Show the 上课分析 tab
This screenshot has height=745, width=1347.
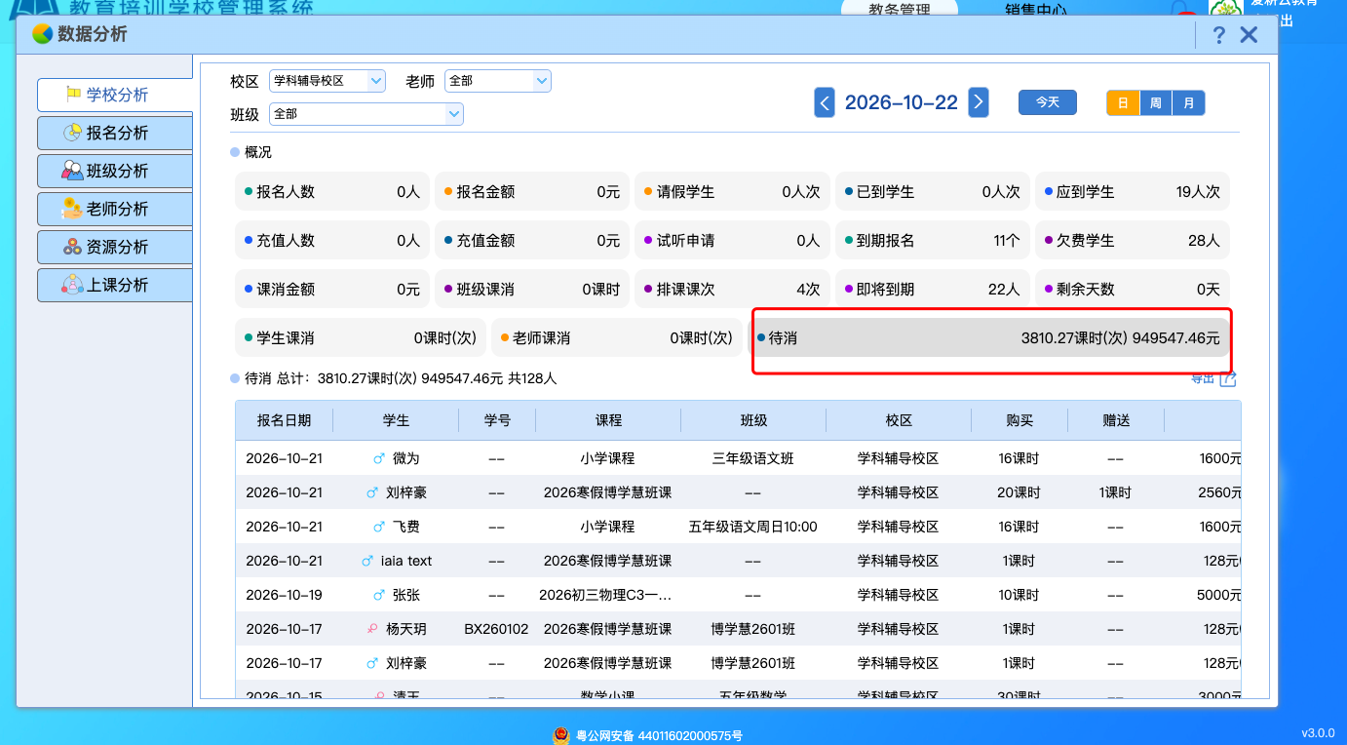[115, 285]
